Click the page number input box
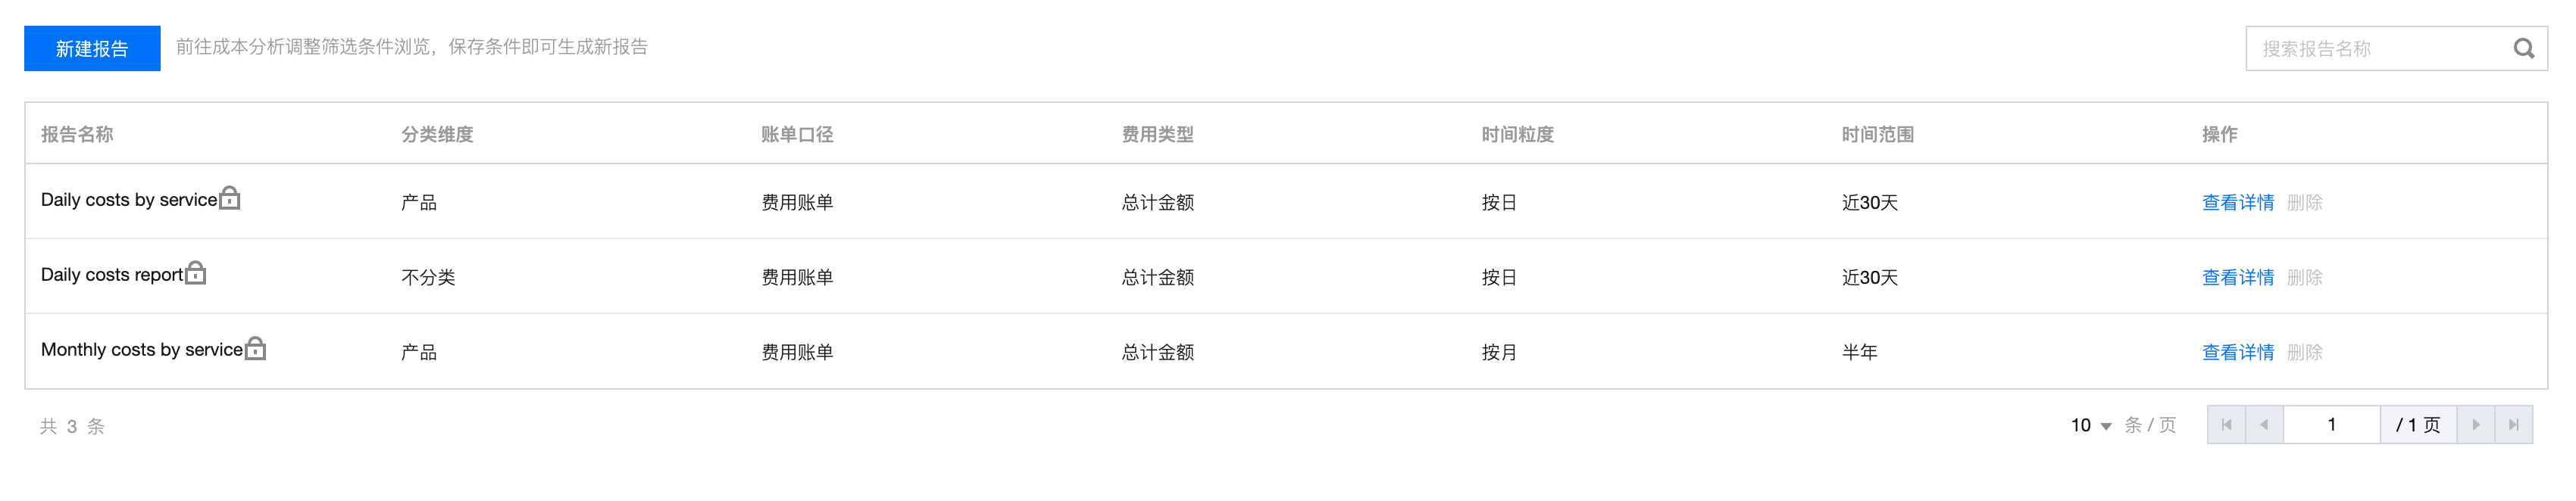Screen dimensions: 2576x501 [2331, 425]
